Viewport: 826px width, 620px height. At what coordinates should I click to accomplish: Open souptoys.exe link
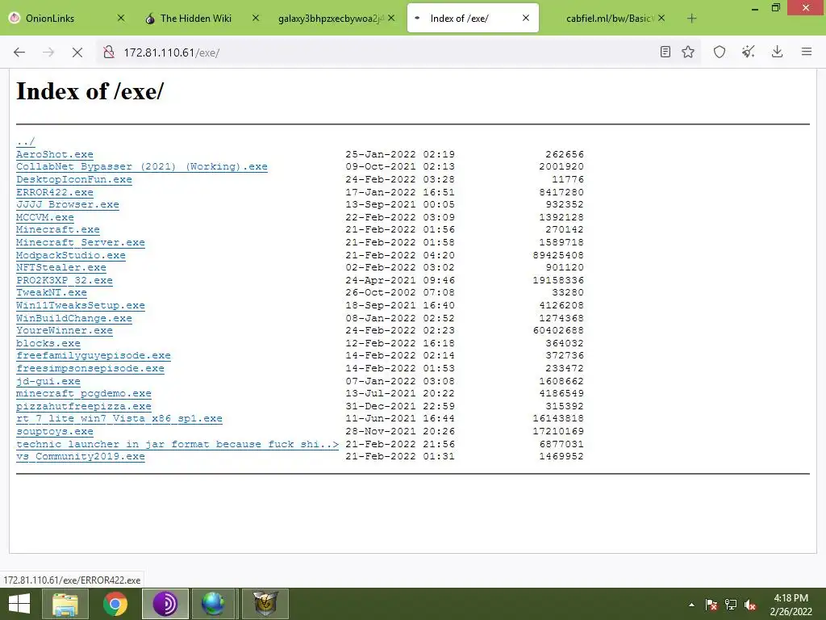click(55, 431)
